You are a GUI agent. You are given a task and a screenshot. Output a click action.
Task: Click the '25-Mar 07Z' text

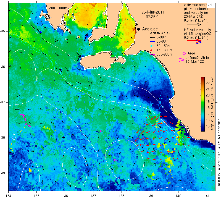point(193,17)
